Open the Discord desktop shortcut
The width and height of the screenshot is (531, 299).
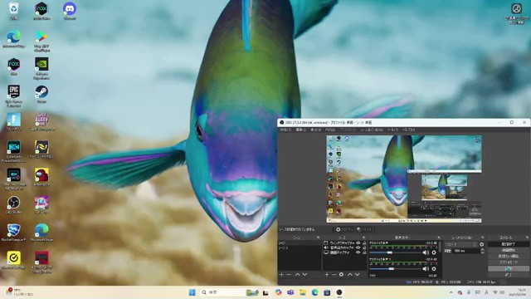tap(70, 11)
